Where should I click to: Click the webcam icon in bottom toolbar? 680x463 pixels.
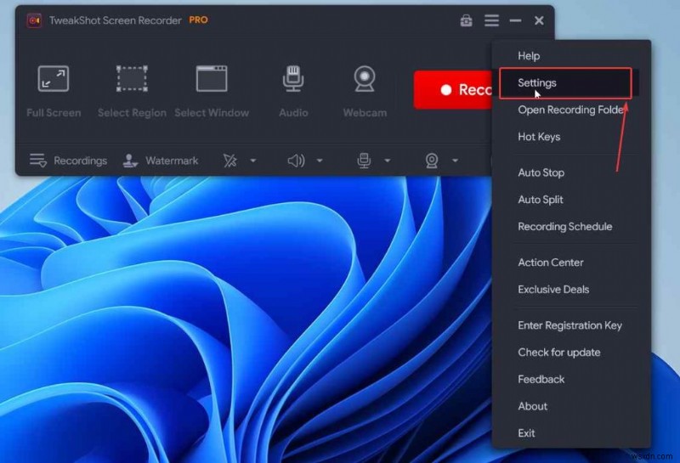tap(432, 161)
